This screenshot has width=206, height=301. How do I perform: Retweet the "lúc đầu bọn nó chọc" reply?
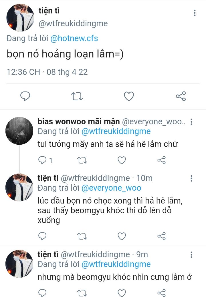(x=82, y=236)
